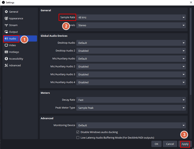
Task: Open the Decay Rate Fast dropdown
Action: (131, 100)
